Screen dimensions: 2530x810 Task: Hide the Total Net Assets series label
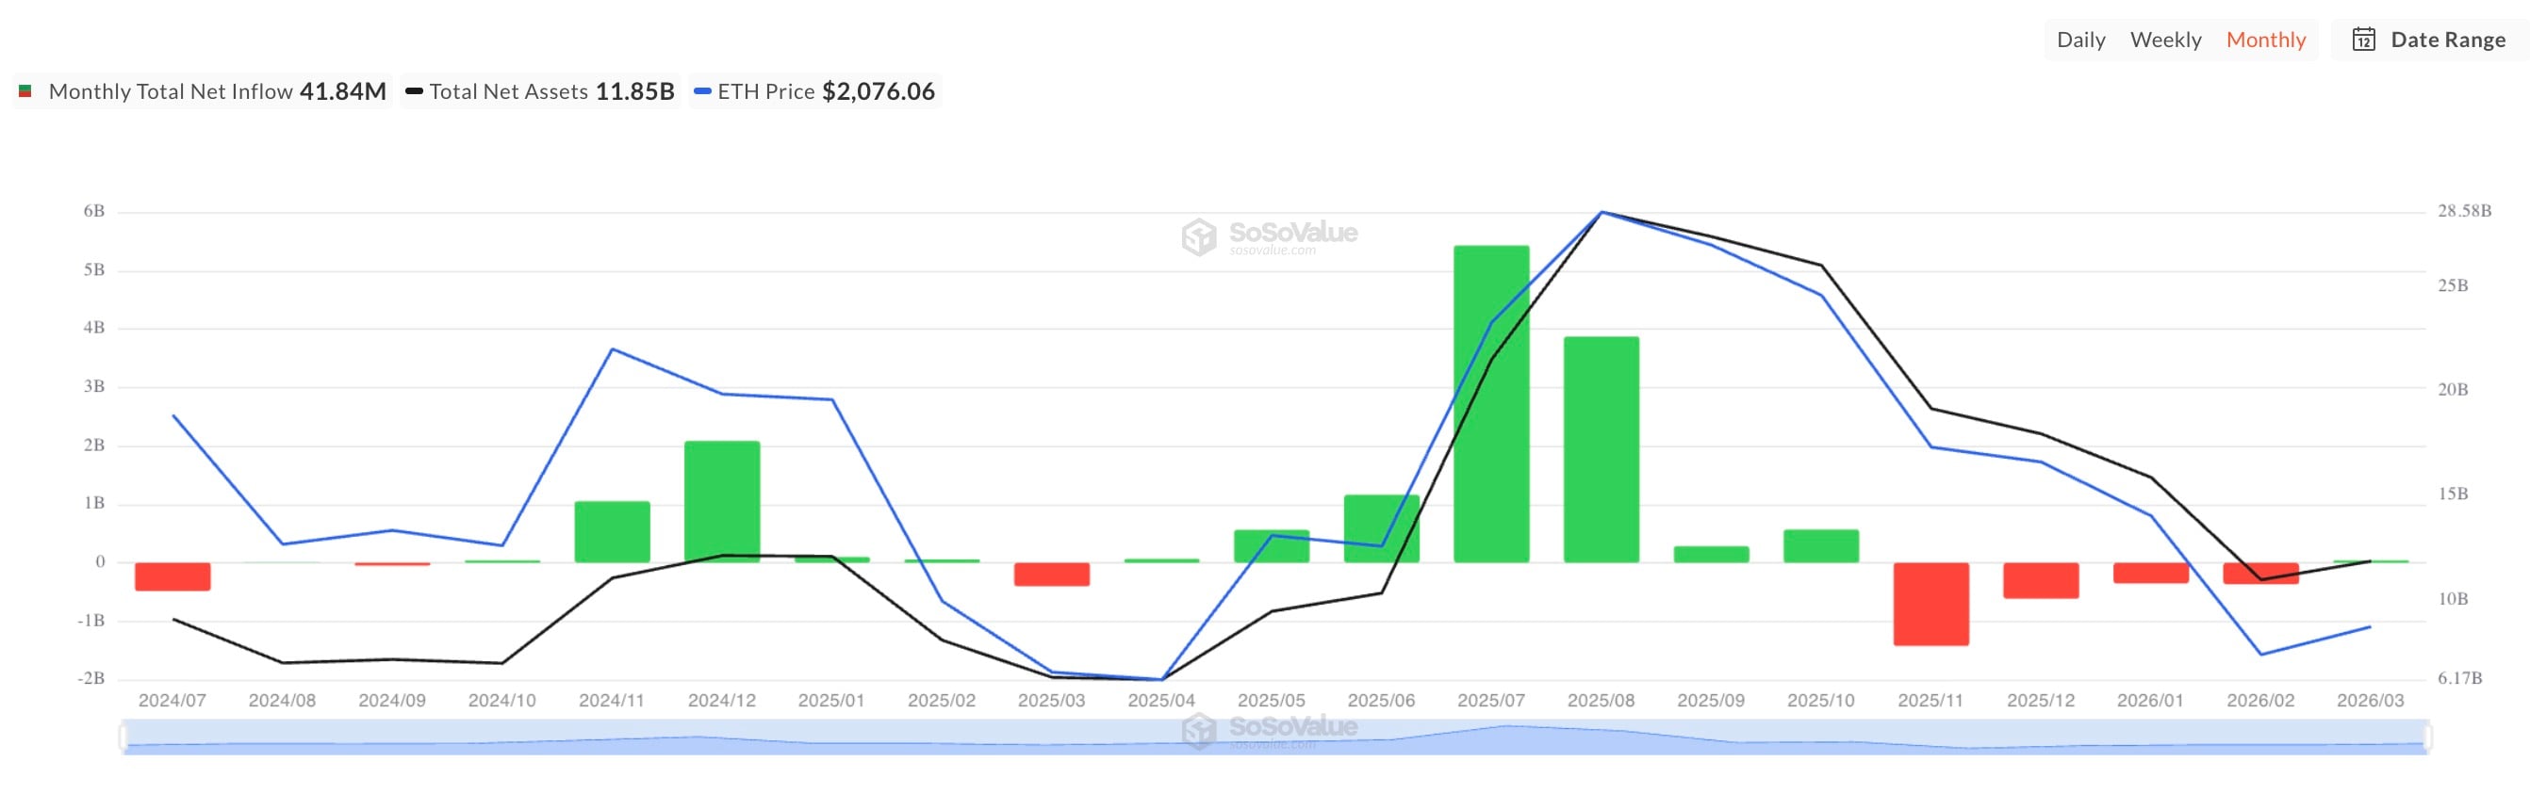click(508, 91)
